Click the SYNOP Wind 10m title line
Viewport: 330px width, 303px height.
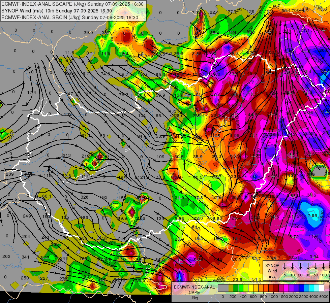57,11
